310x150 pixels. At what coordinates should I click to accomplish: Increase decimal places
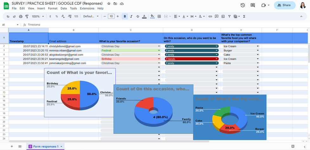pyautogui.click(x=70, y=16)
